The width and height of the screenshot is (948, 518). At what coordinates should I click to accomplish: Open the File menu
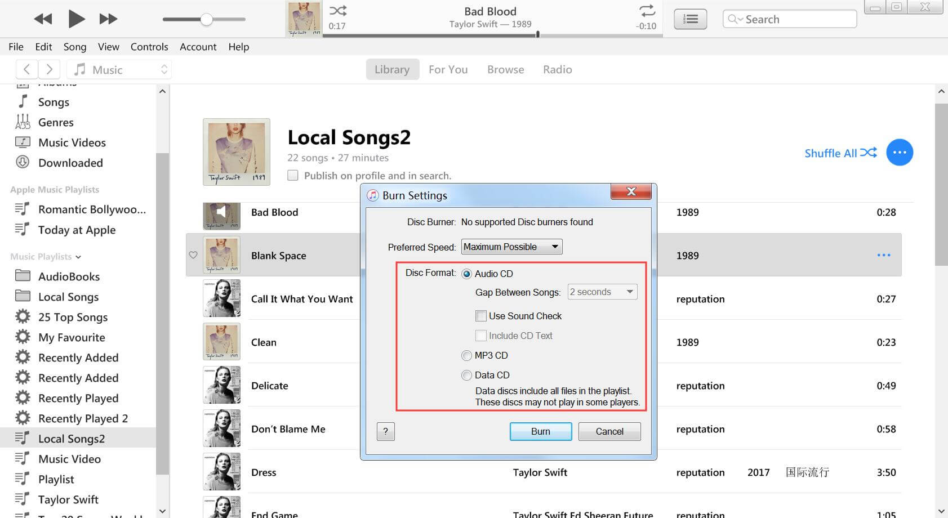16,47
